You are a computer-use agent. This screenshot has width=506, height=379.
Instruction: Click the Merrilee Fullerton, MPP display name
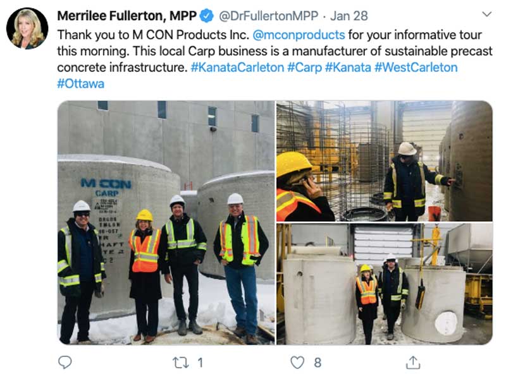coord(127,16)
